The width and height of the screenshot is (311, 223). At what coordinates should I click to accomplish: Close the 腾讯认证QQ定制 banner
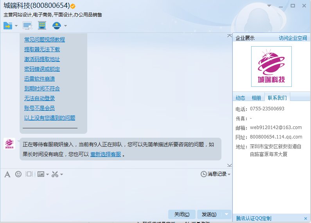[306, 219]
